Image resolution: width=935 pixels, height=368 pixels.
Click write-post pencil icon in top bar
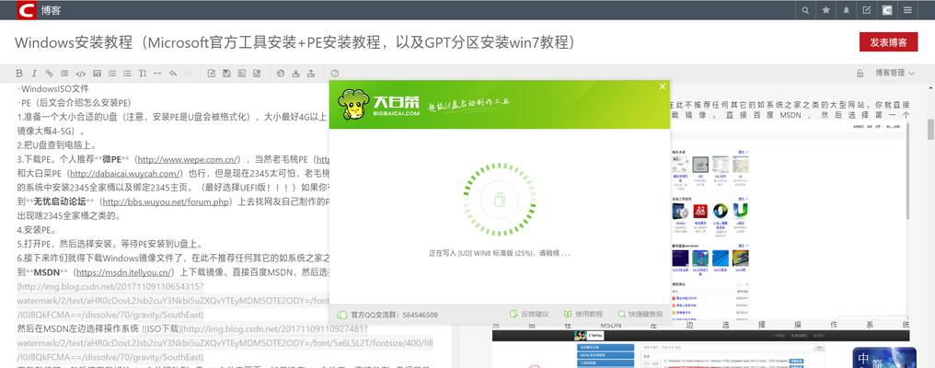[x=866, y=10]
